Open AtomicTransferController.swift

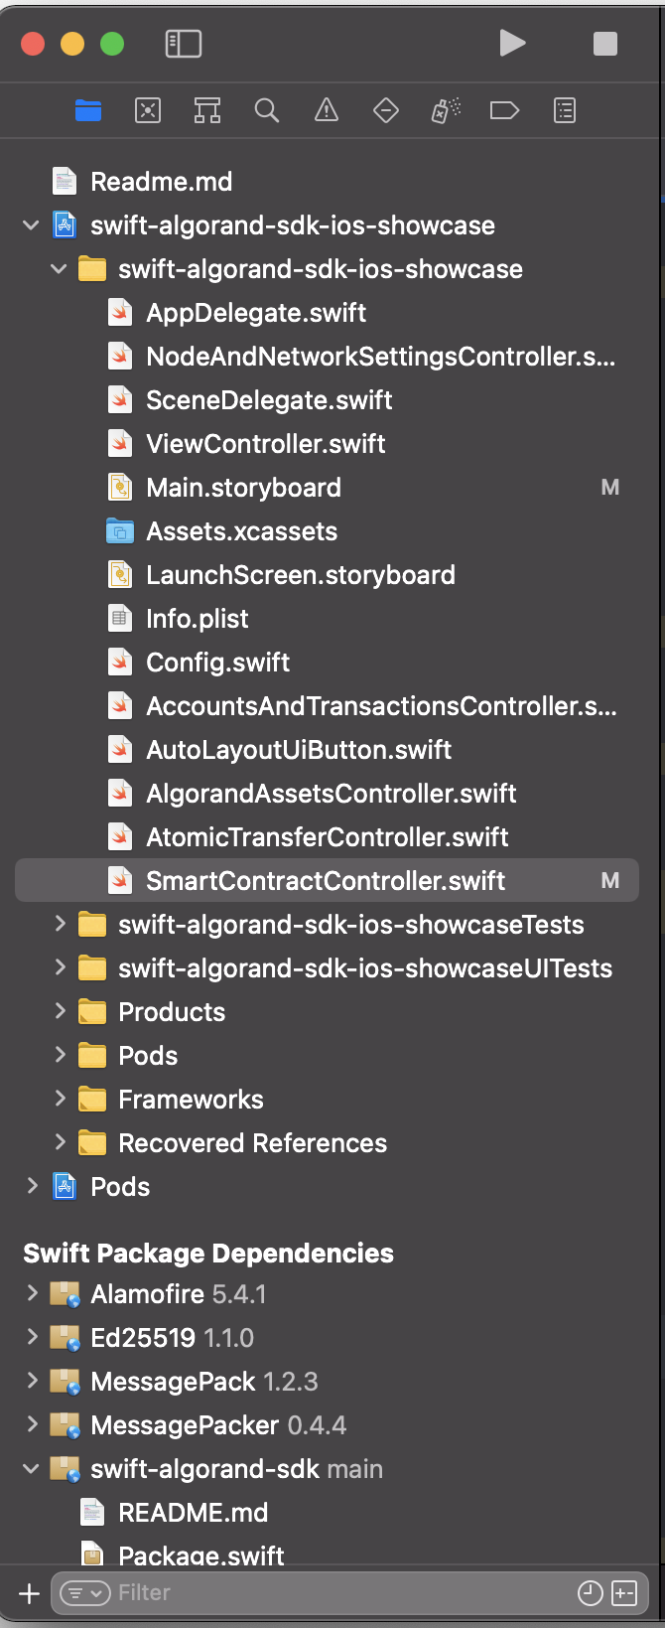(328, 837)
